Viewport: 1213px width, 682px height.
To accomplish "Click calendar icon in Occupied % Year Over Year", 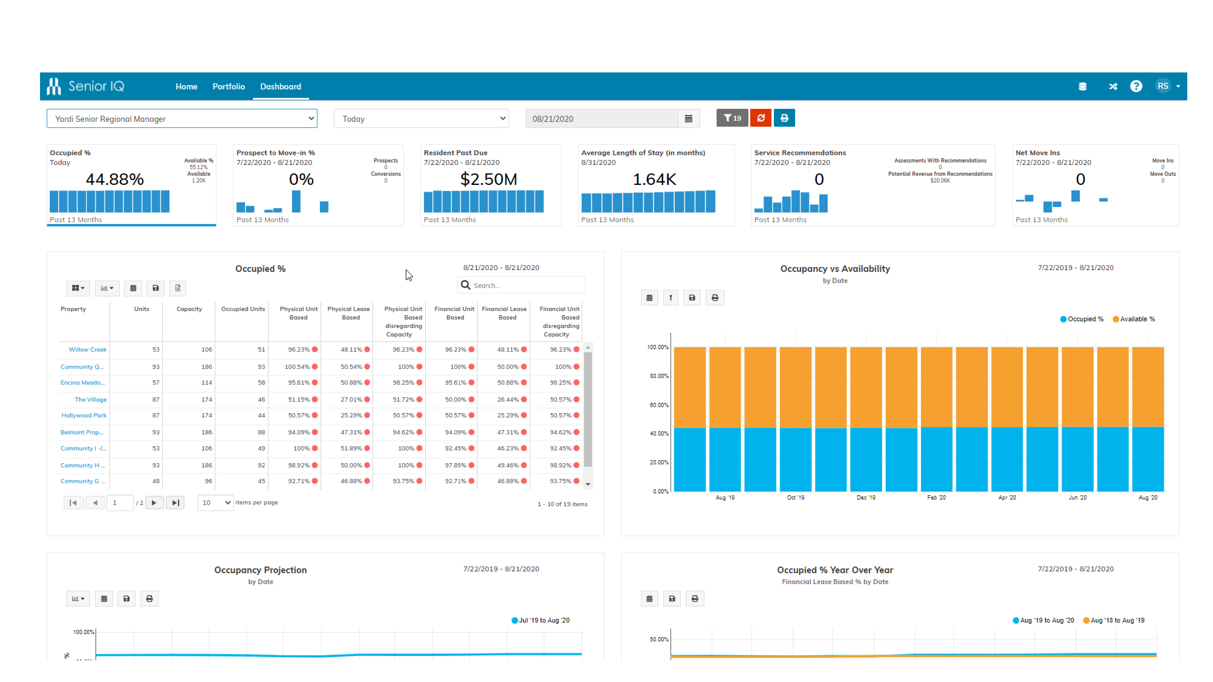I will coord(649,599).
